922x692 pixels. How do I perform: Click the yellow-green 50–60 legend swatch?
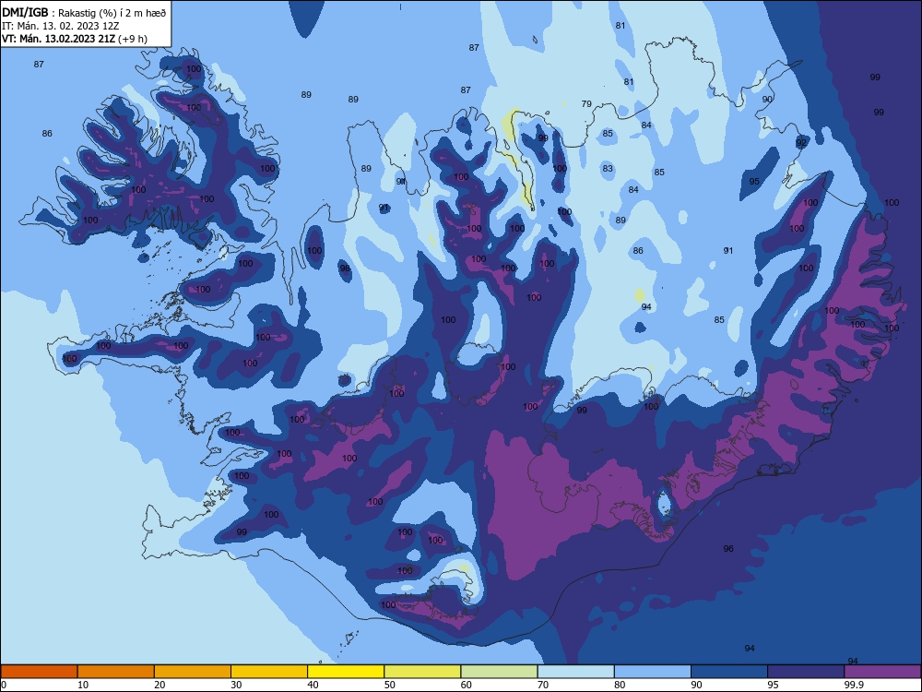click(x=422, y=672)
